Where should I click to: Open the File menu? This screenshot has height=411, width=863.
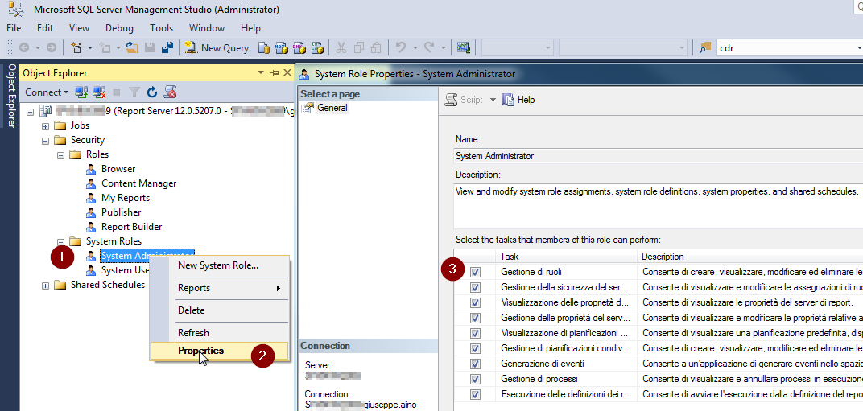[14, 28]
